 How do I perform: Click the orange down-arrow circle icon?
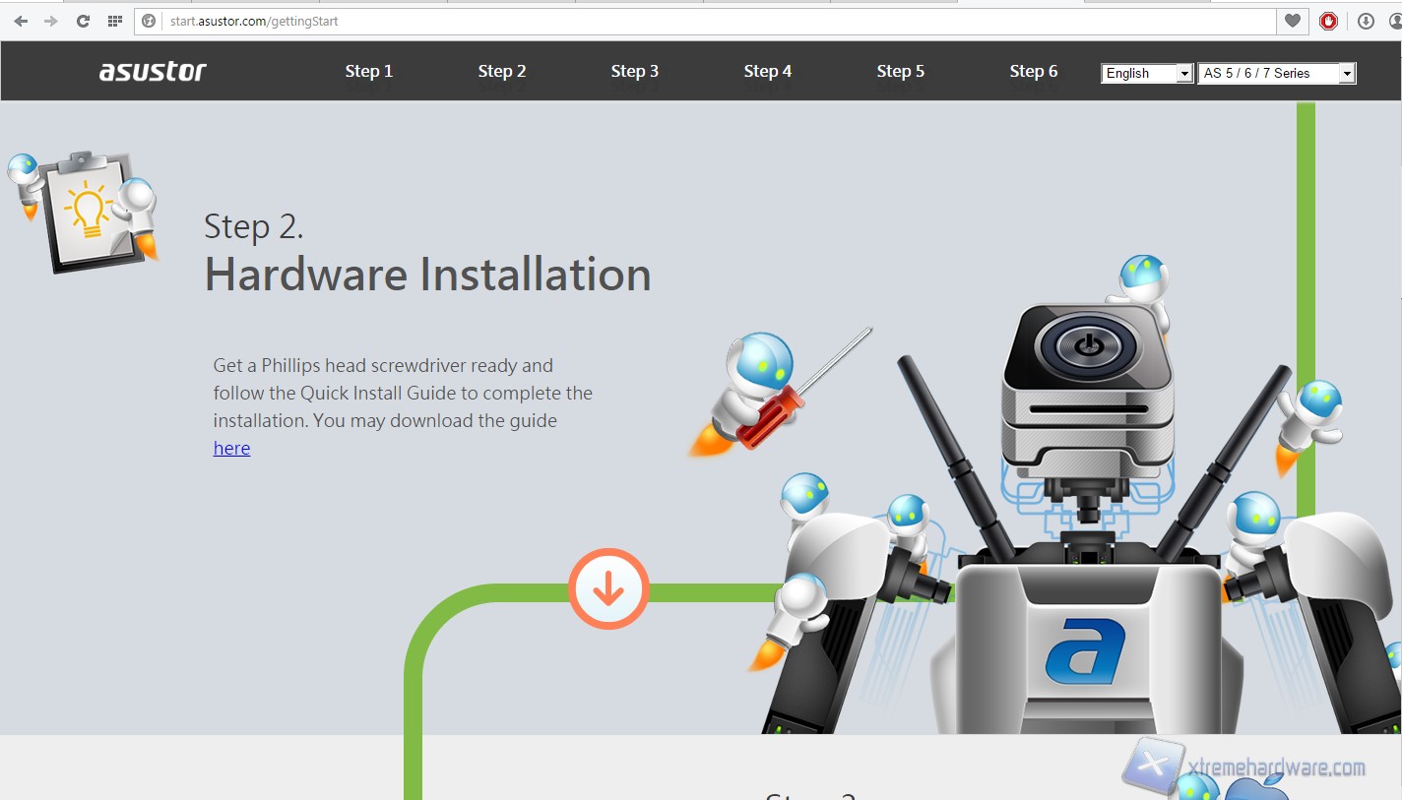click(x=608, y=588)
